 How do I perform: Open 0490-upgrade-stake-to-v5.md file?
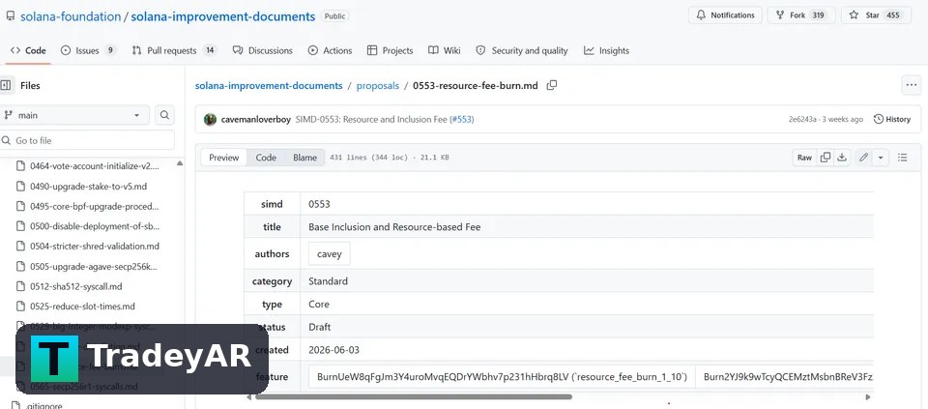coord(88,186)
